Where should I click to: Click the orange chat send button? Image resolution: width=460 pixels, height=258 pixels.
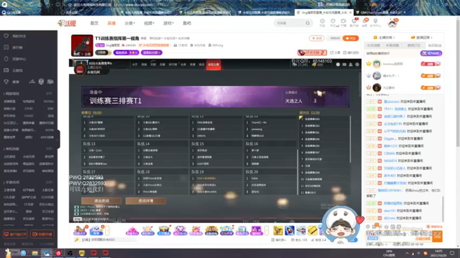438,237
